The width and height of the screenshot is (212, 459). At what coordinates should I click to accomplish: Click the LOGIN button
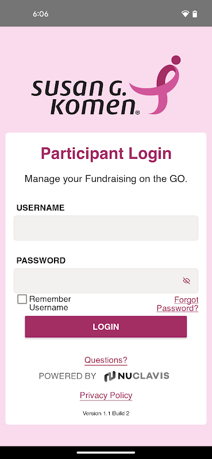106,326
